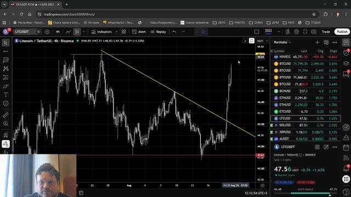Select the XRPUSD row in watchlist
Screen dimensions: 351x197
click(x=305, y=132)
